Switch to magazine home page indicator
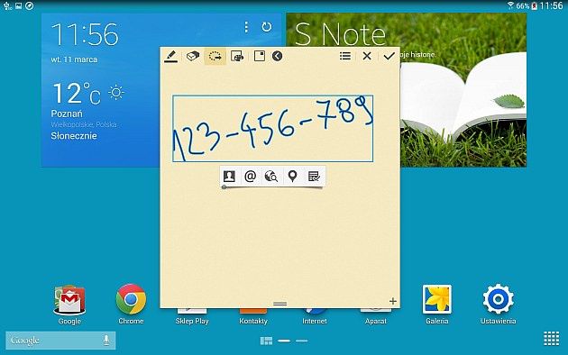This screenshot has width=568, height=355. coord(266,341)
